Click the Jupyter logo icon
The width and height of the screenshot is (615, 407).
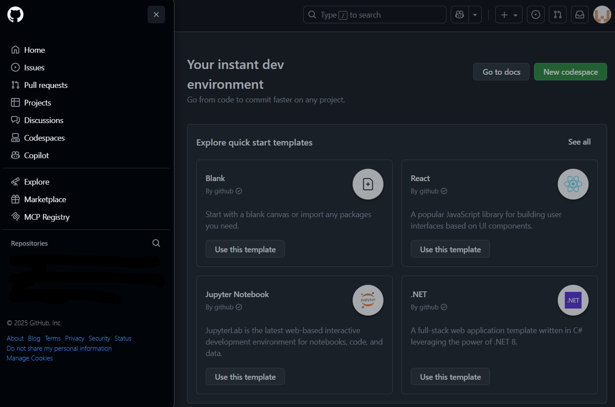tap(368, 300)
